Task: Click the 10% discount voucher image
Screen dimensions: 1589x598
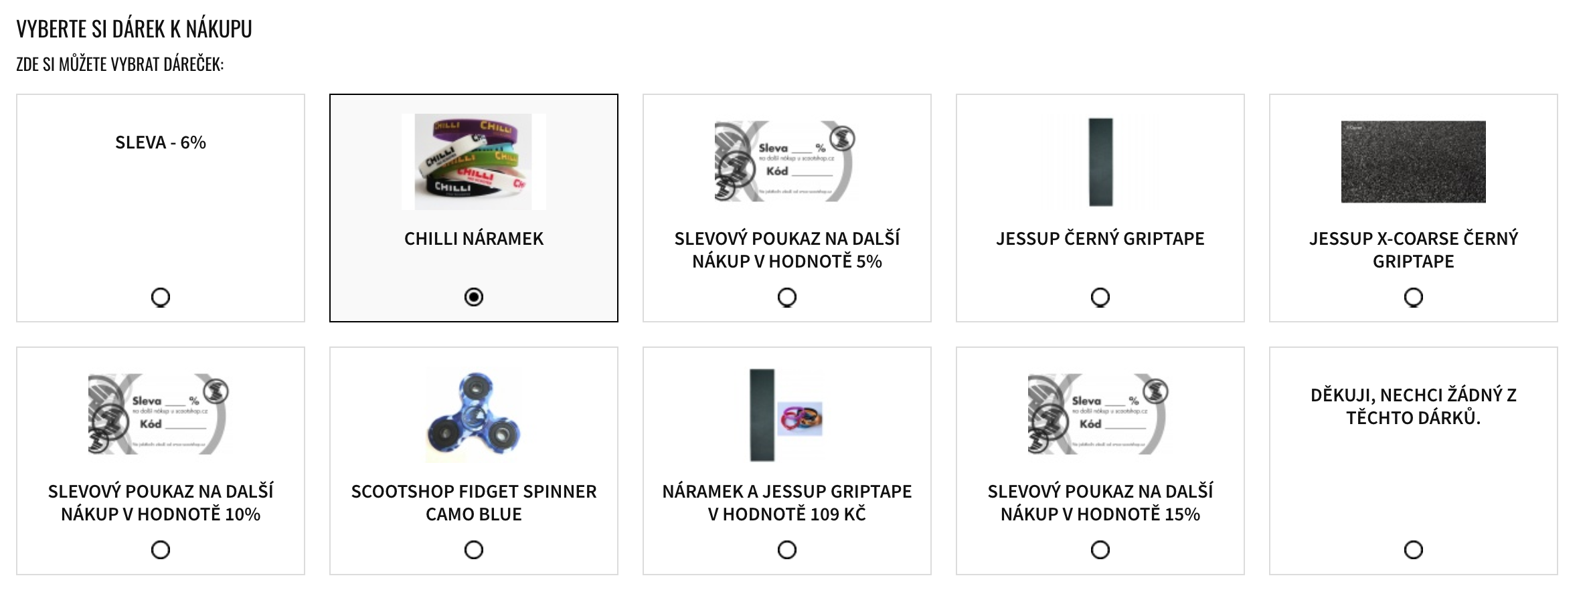Action: (x=159, y=415)
